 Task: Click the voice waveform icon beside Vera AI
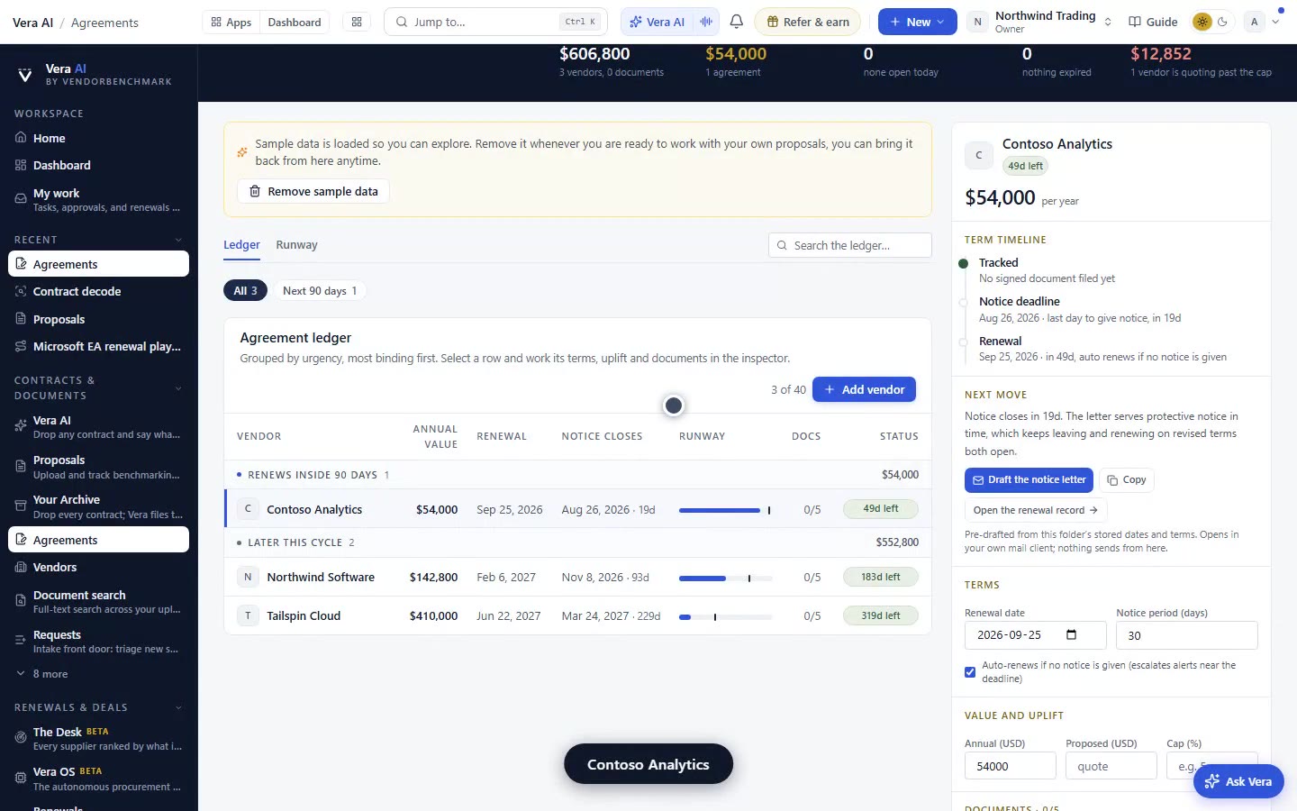click(706, 22)
